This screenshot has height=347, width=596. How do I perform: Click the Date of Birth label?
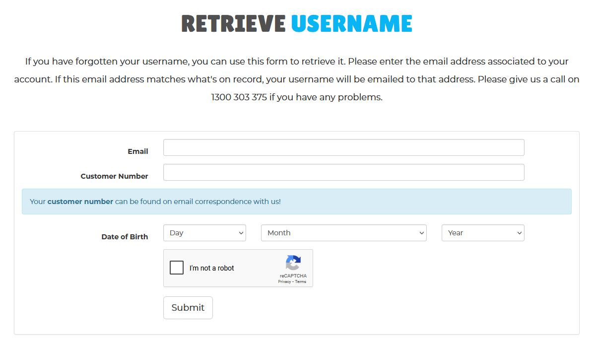125,237
